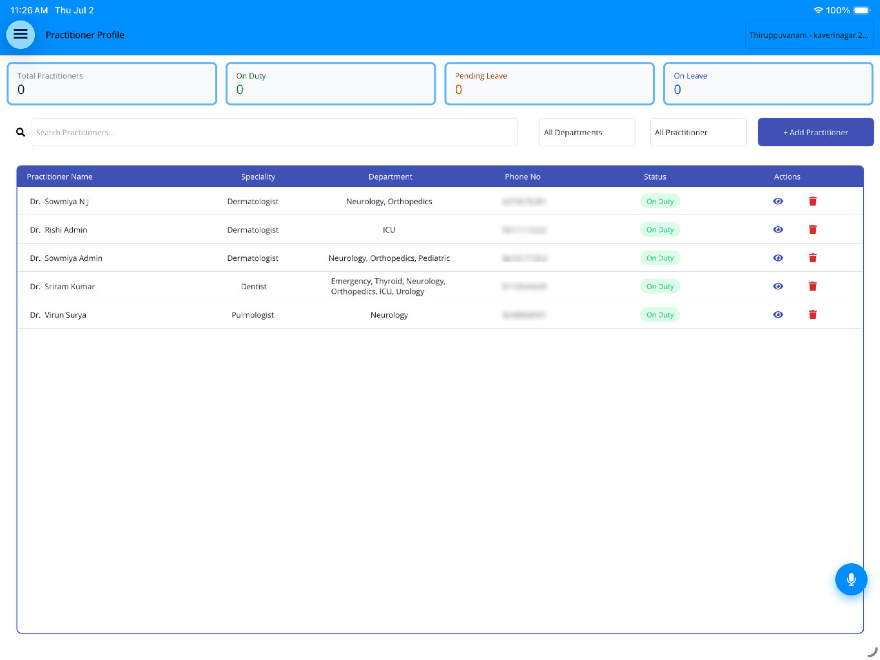Delete Dr. Sowmiya N J entry
880x660 pixels.
812,201
